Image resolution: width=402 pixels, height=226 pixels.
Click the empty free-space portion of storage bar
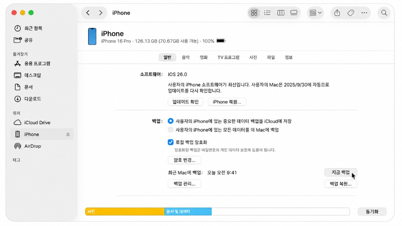click(x=280, y=212)
